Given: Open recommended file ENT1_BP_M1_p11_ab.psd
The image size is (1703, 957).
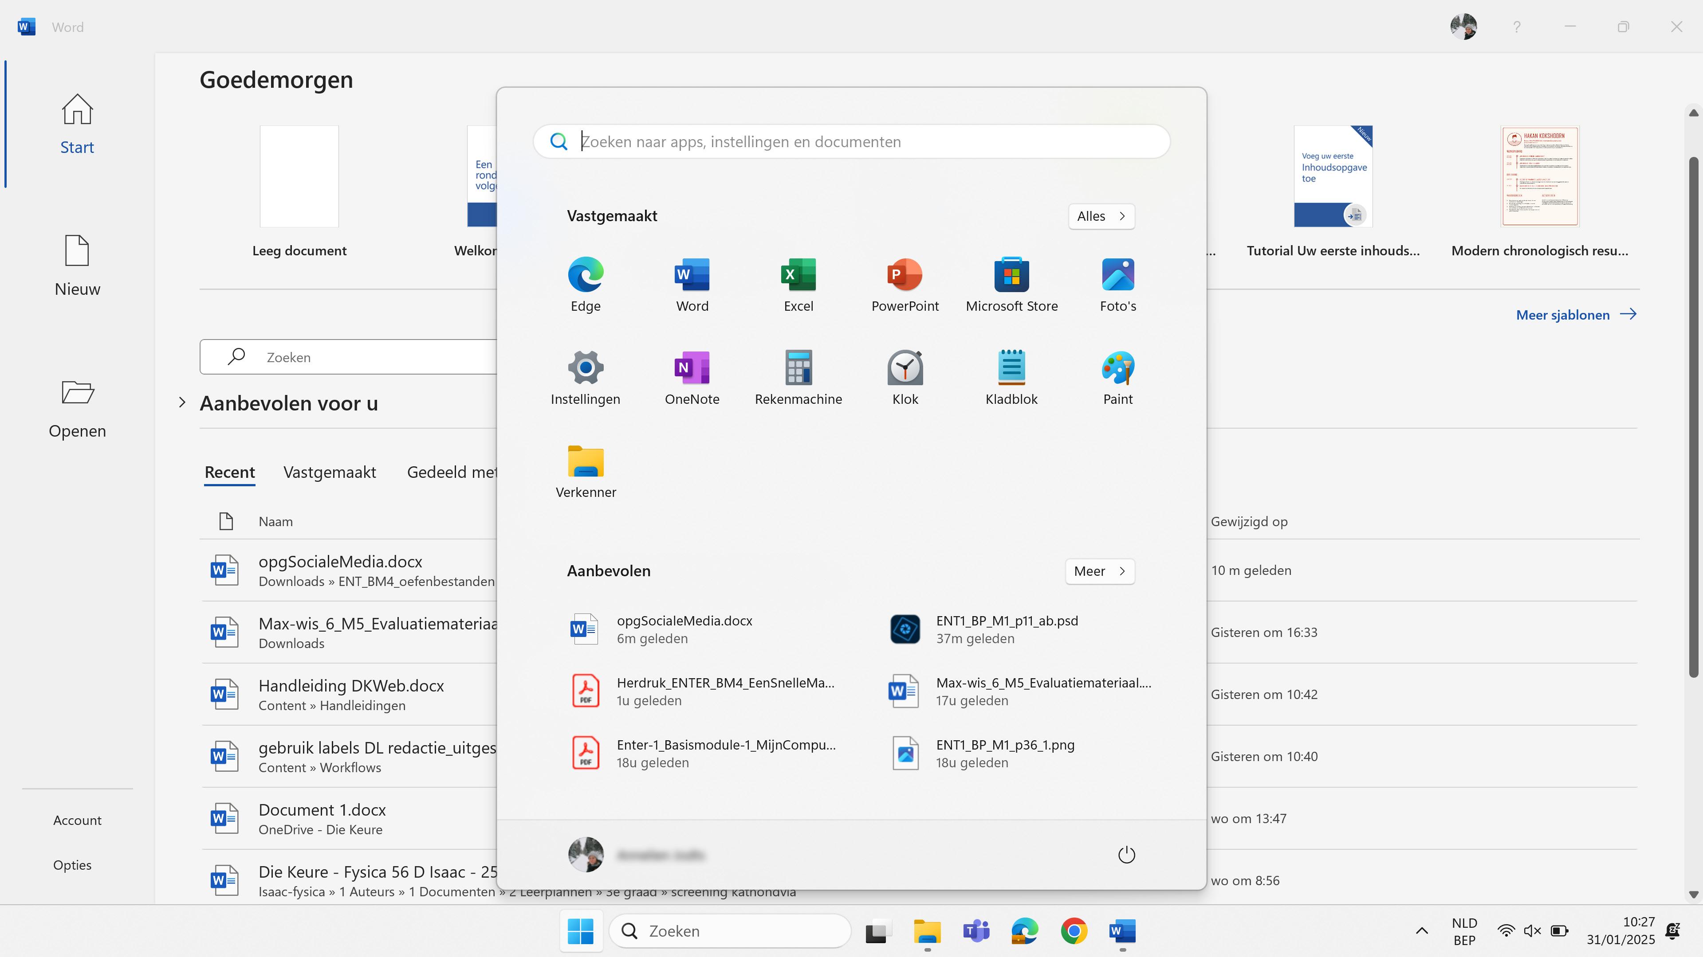Looking at the screenshot, I should pos(1006,629).
